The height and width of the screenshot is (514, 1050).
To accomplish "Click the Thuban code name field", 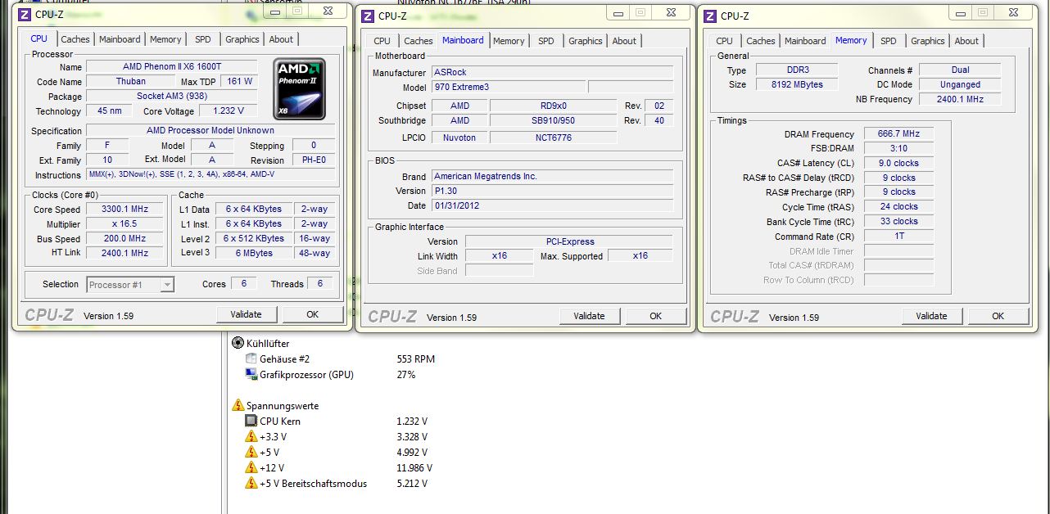I will point(131,81).
